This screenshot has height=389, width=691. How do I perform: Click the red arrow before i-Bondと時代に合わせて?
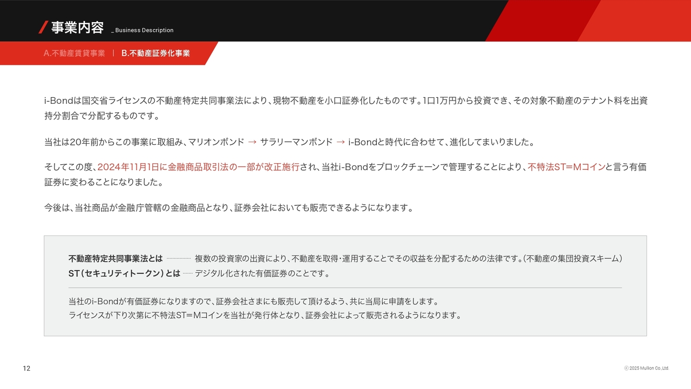341,142
